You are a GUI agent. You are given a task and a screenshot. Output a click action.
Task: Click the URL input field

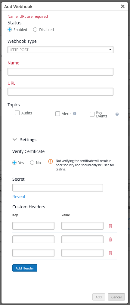coord(60,92)
